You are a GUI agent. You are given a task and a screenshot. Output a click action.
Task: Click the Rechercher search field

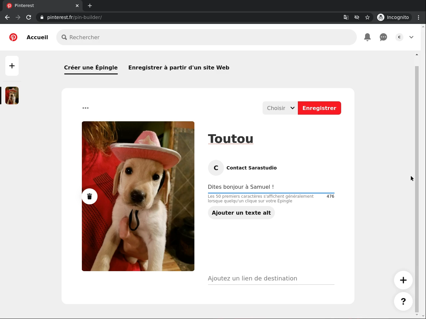coord(206,37)
